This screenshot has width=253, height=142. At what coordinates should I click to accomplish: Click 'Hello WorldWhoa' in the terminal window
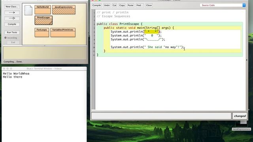[16, 74]
